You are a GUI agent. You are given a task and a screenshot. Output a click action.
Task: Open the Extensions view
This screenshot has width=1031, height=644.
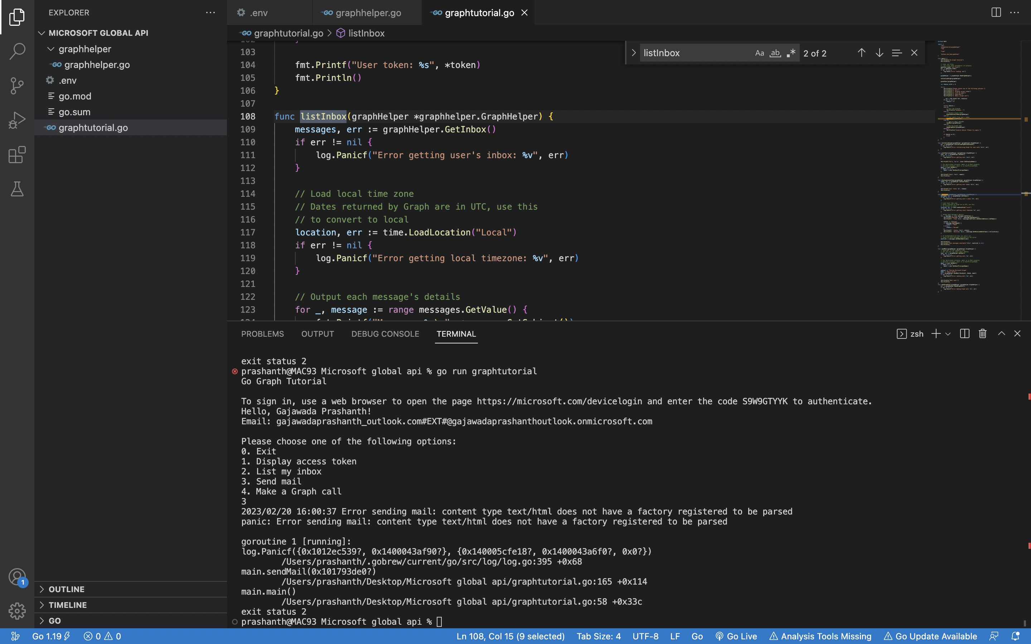pos(17,155)
